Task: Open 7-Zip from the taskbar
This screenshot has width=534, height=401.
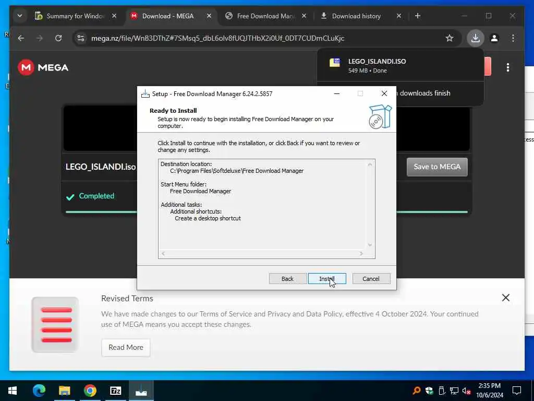Action: (x=115, y=391)
